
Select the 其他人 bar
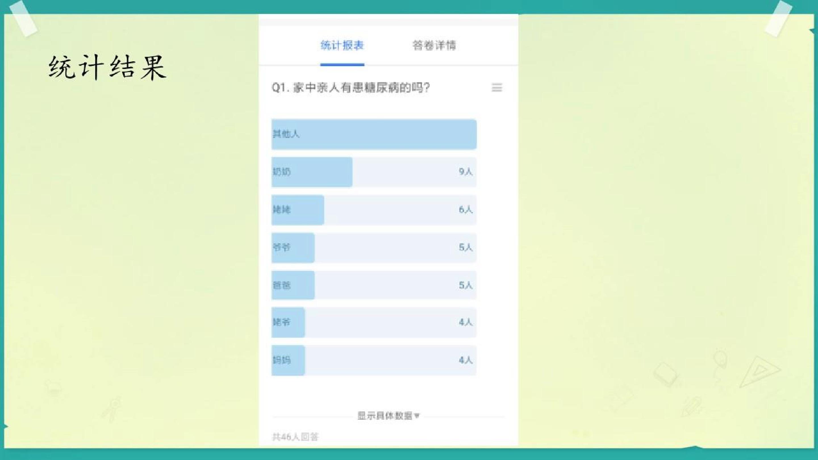tap(374, 134)
